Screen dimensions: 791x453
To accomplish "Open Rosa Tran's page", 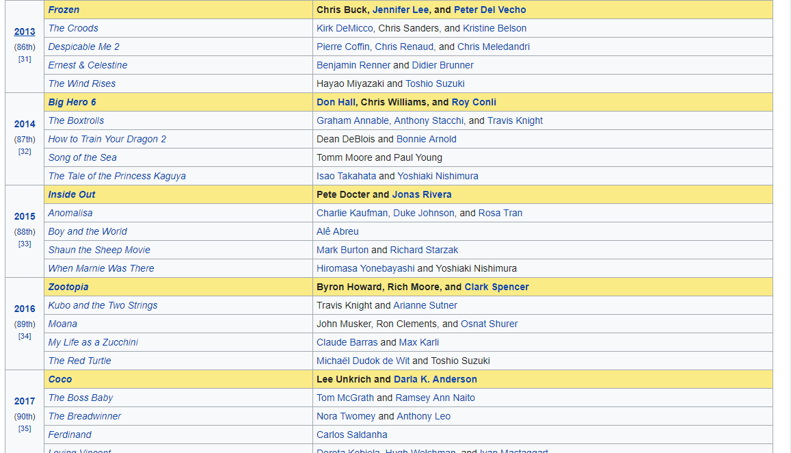I will point(500,213).
